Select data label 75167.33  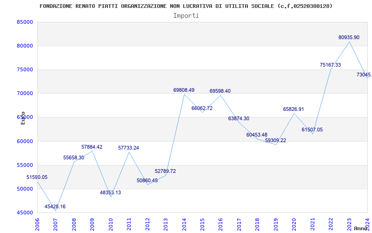tap(330, 65)
